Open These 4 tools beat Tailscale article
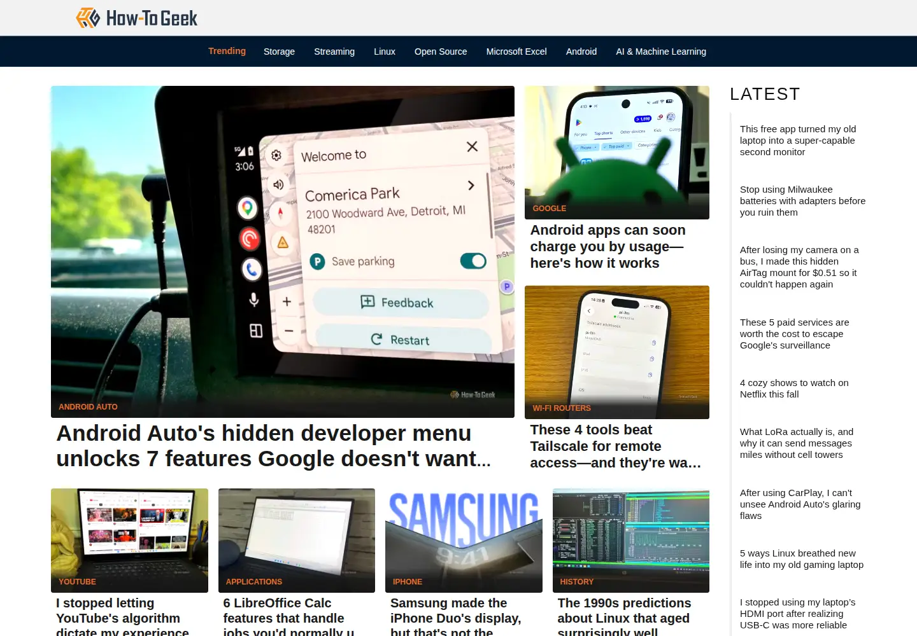This screenshot has width=917, height=636. (x=615, y=446)
